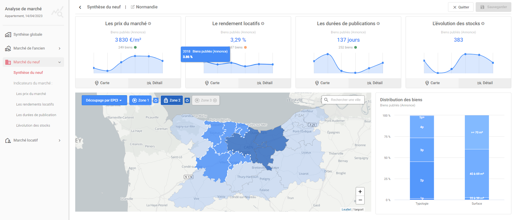Select the 3p segment of Typologie bar

(422, 150)
